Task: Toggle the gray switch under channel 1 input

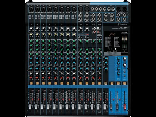Action: tap(30, 17)
